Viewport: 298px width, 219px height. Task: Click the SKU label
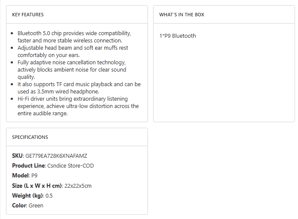17,156
